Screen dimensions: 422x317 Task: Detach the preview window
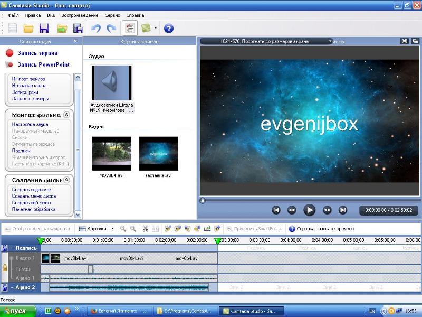(x=415, y=41)
